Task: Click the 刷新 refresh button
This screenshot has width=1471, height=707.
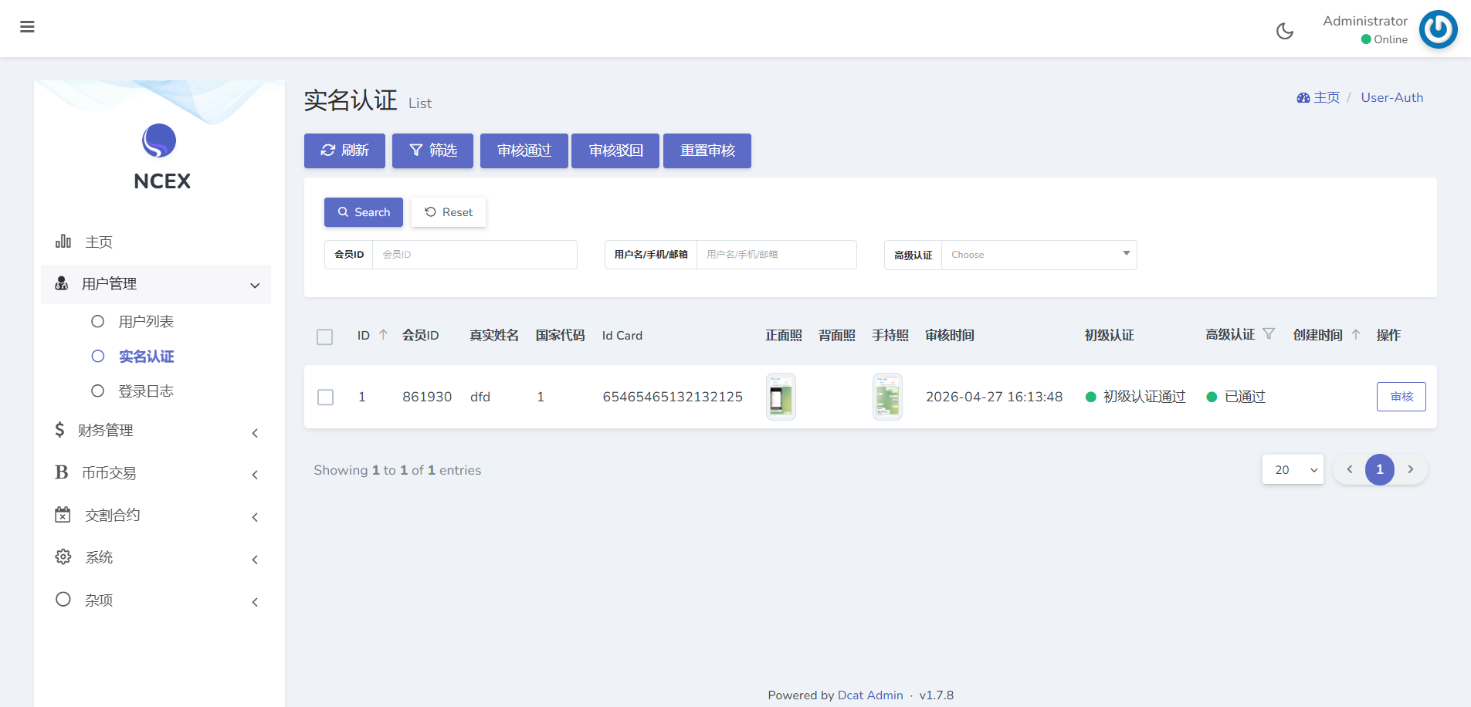Action: pyautogui.click(x=344, y=151)
